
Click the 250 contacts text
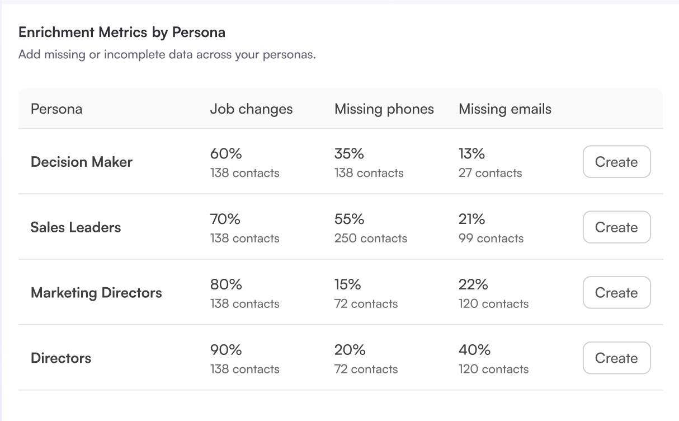370,238
